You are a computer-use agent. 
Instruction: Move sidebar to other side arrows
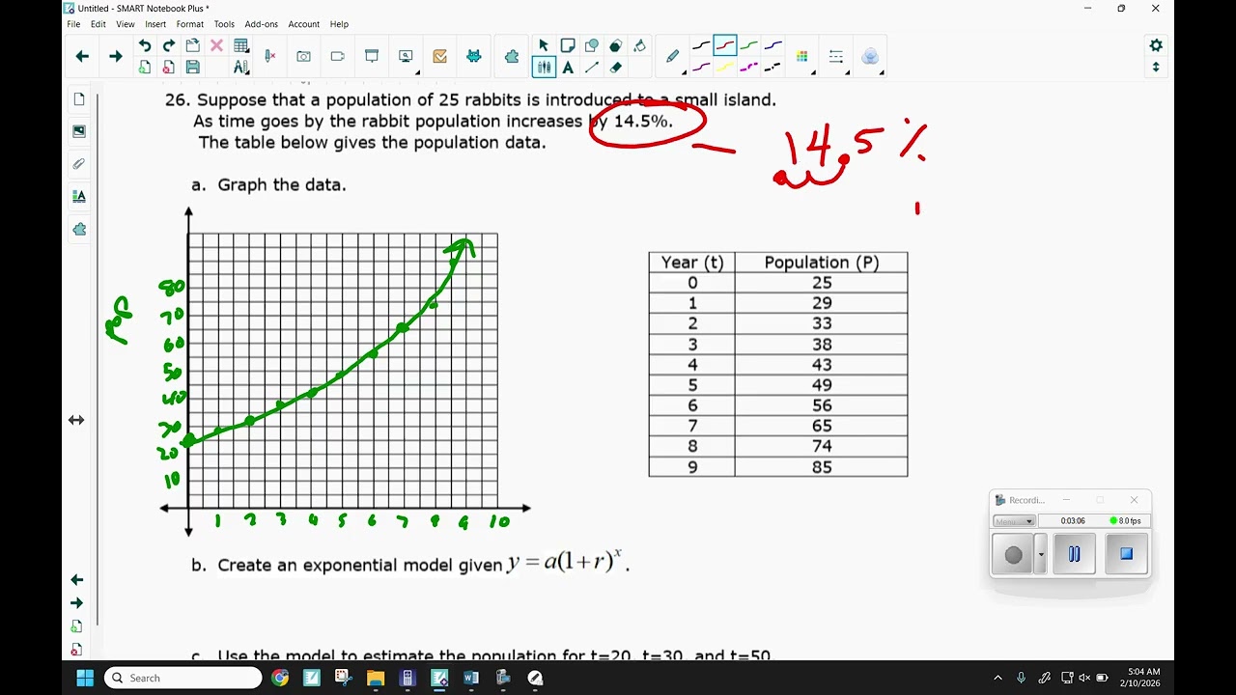pos(76,420)
